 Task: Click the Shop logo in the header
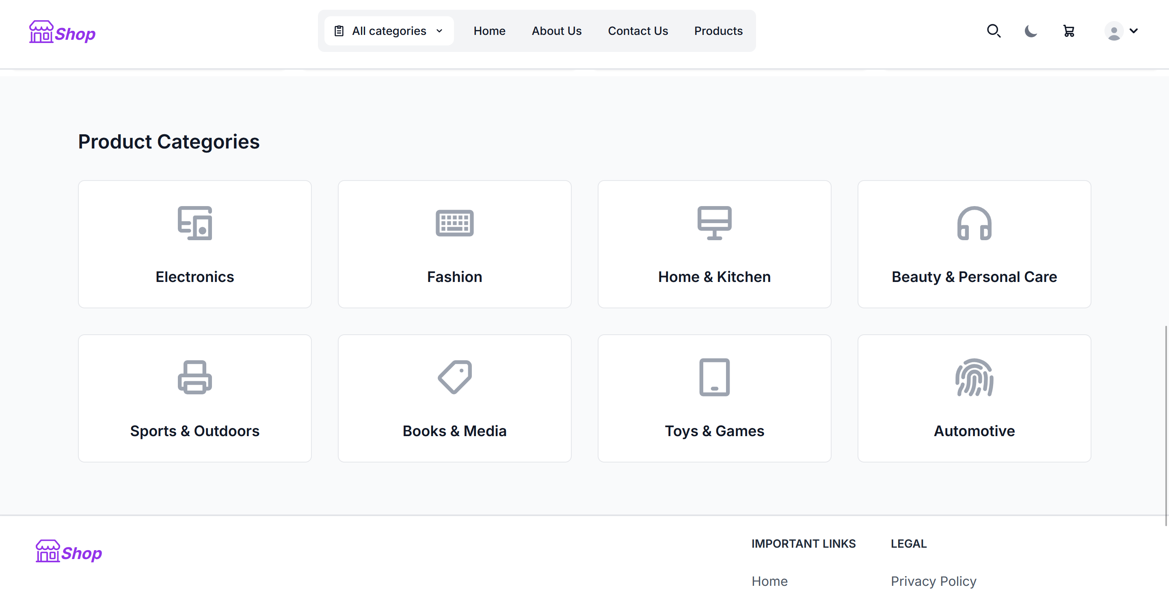pyautogui.click(x=62, y=32)
